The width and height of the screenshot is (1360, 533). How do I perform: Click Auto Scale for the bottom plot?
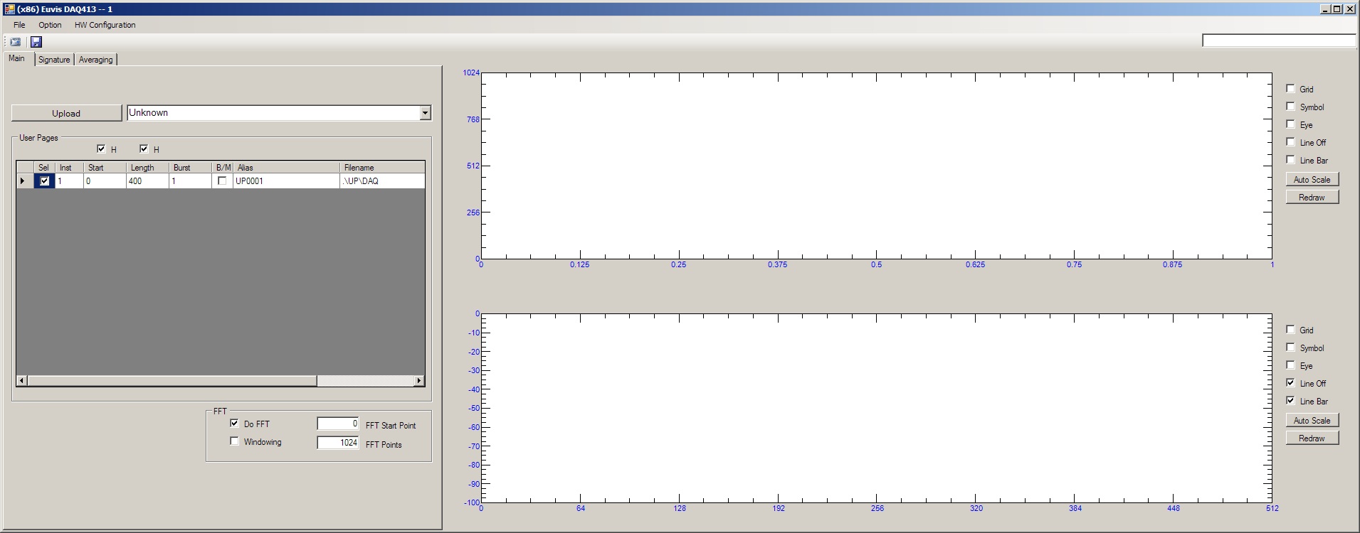[1312, 420]
